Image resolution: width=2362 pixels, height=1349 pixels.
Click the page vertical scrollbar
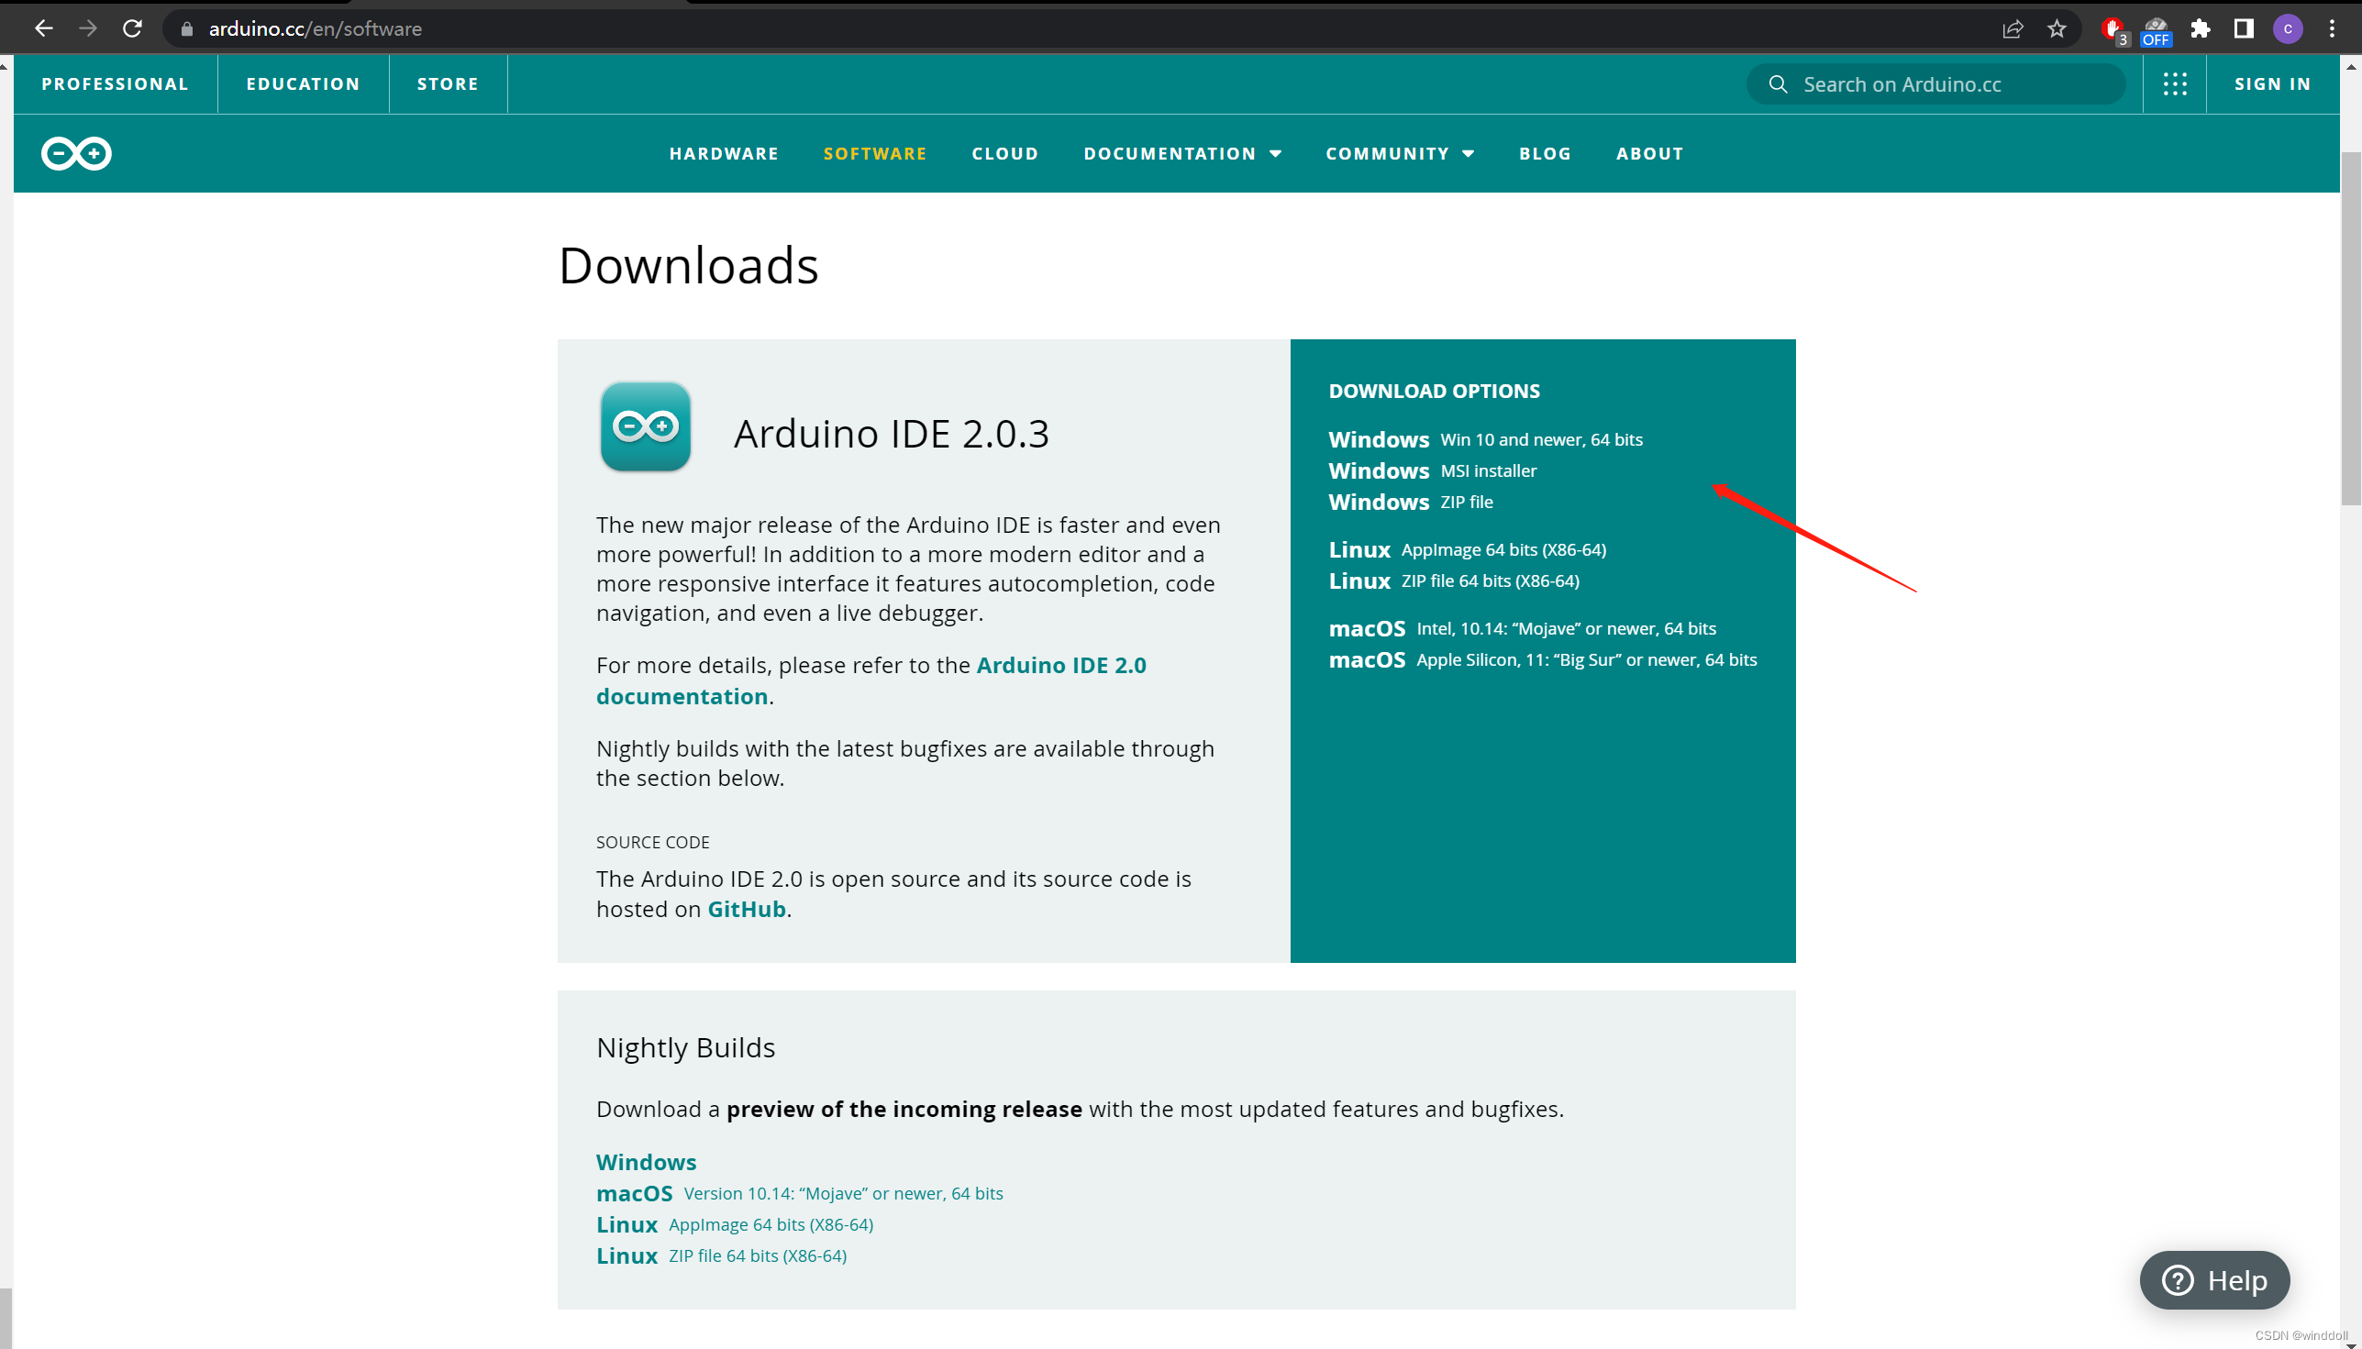(2350, 329)
